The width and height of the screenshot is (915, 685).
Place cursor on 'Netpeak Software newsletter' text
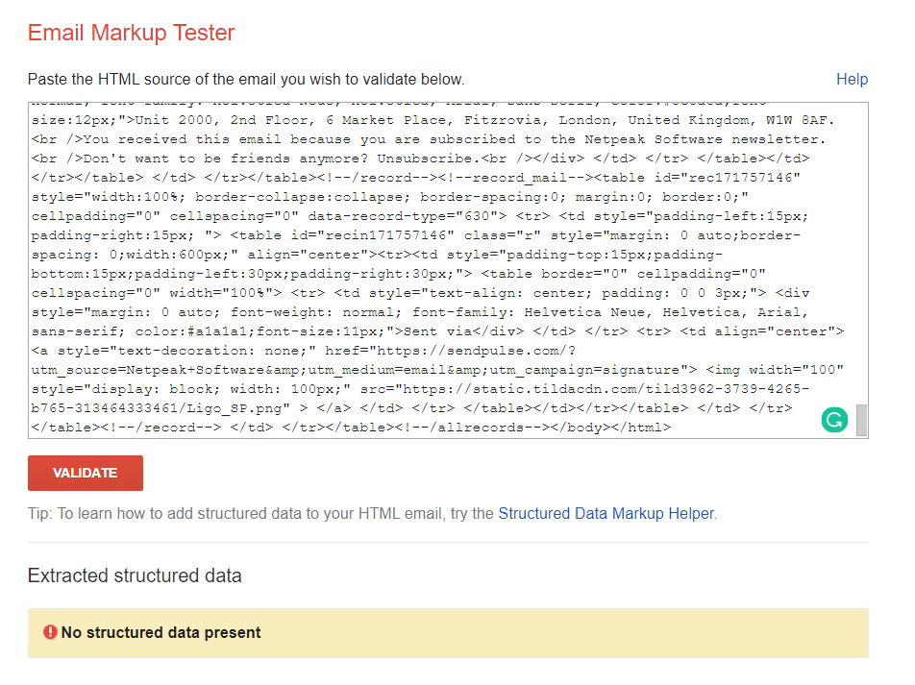[702, 139]
